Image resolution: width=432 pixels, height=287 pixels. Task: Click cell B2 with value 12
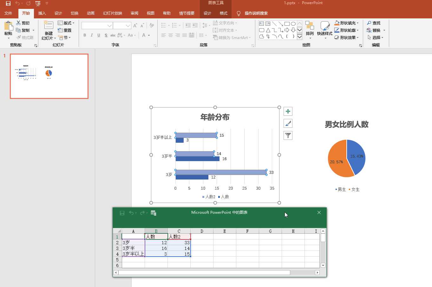156,243
